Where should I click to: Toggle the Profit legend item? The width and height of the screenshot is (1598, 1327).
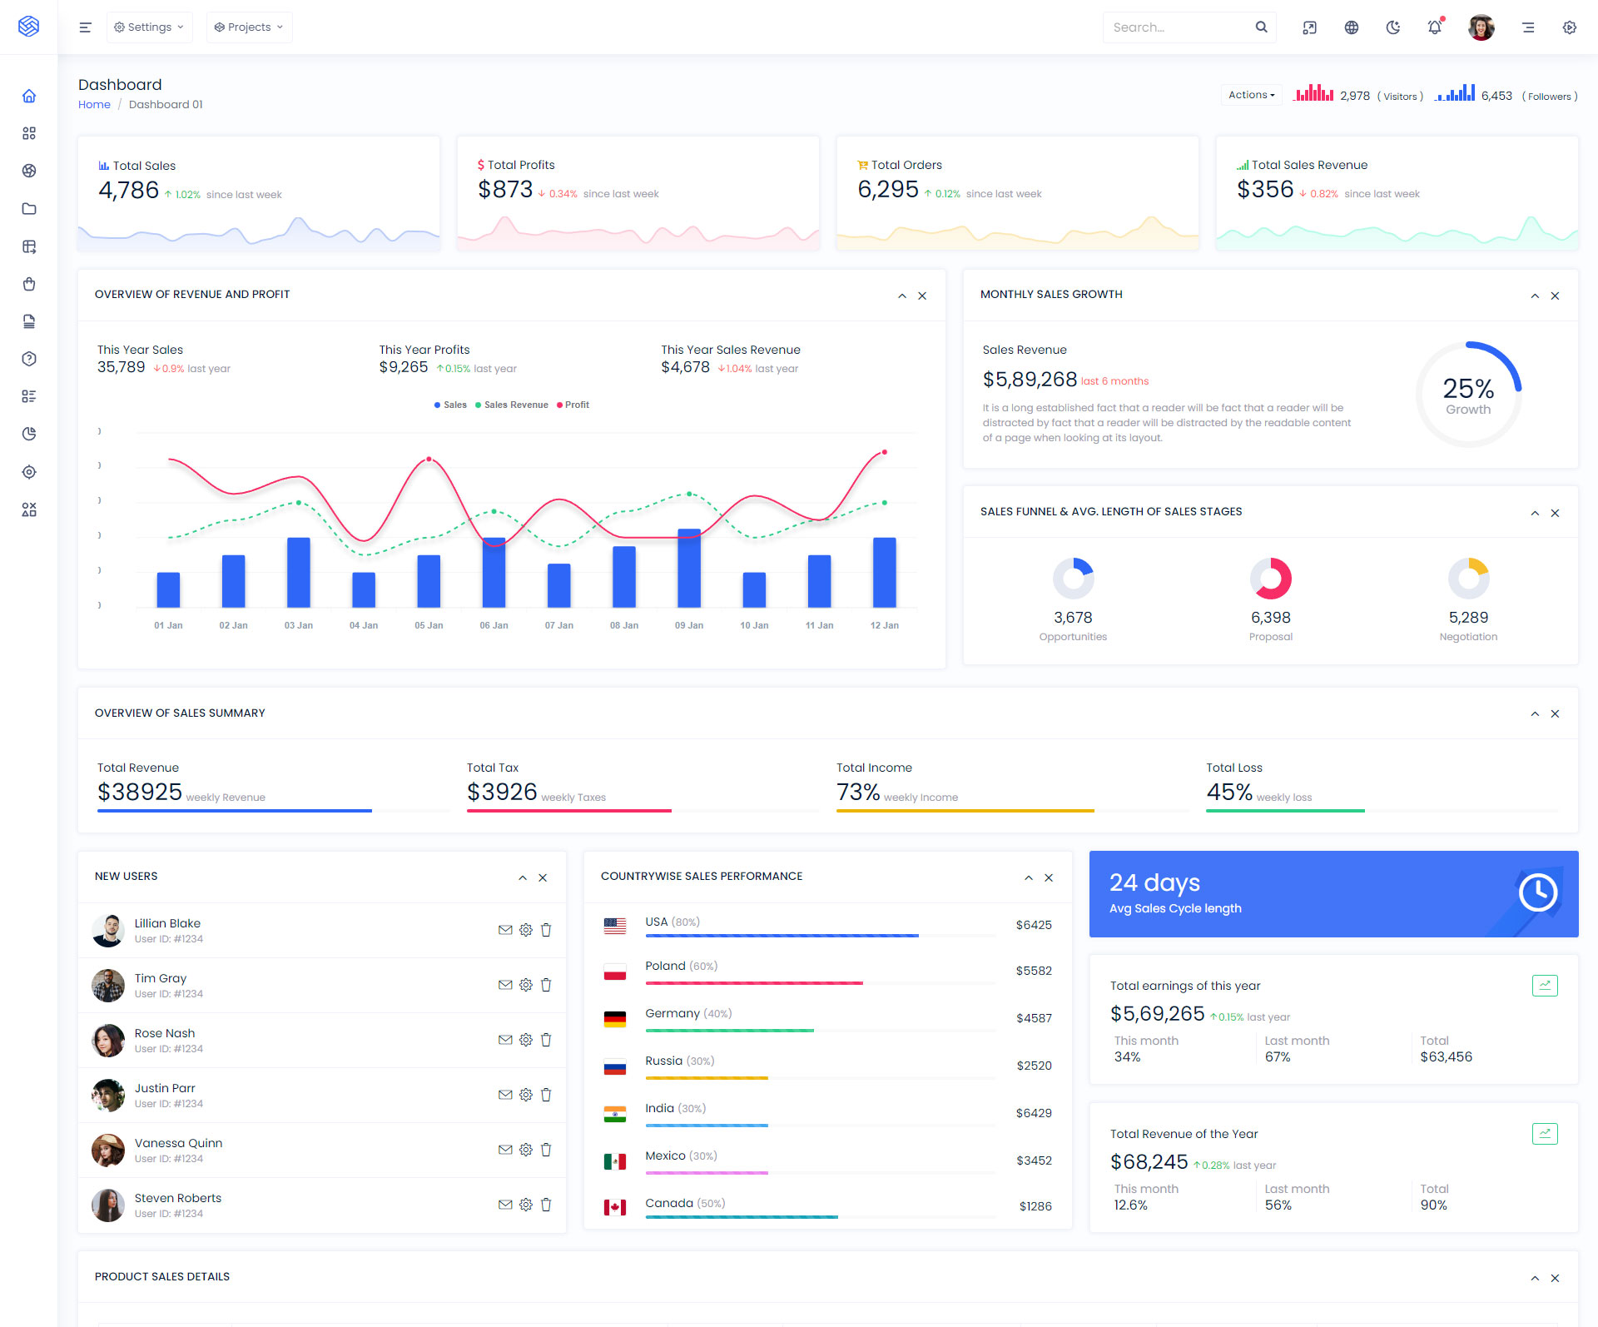(x=573, y=405)
